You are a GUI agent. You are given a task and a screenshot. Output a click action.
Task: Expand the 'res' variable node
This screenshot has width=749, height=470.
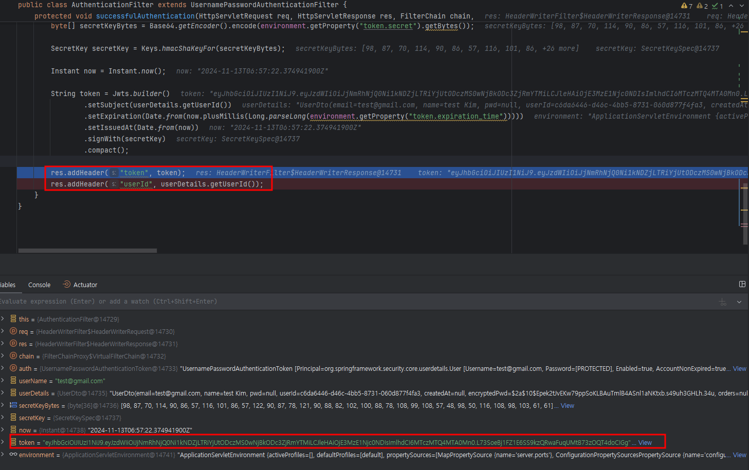3,344
